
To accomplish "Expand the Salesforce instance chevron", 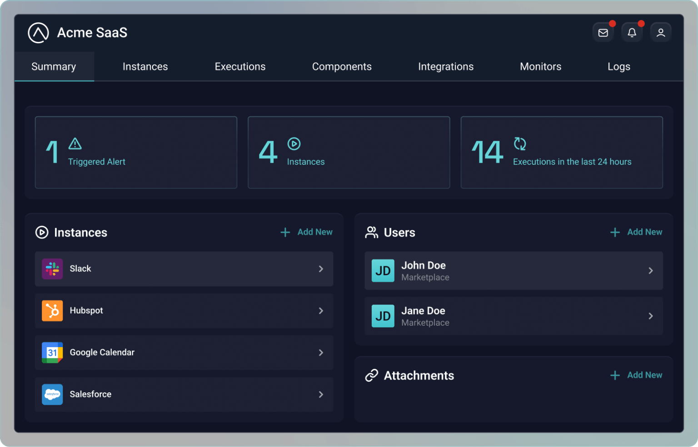I will click(x=321, y=394).
